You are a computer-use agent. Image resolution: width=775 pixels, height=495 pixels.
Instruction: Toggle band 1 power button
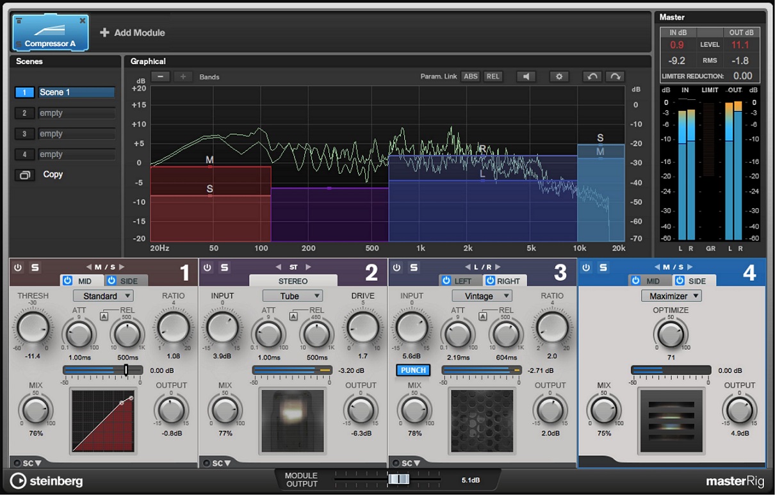pyautogui.click(x=18, y=268)
